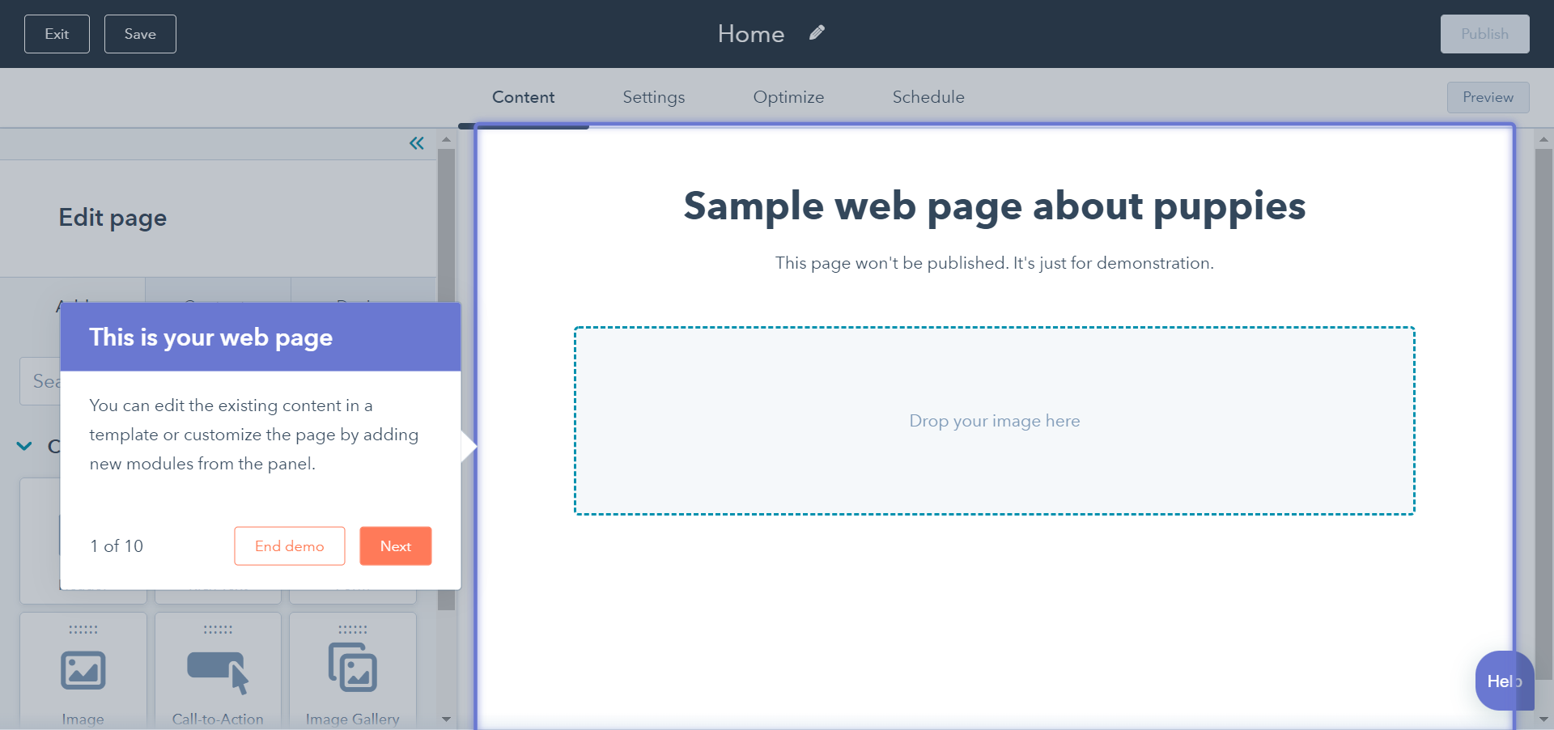Collapse the Edit page panel with the double-chevron
Image resolution: width=1554 pixels, height=730 pixels.
[417, 143]
